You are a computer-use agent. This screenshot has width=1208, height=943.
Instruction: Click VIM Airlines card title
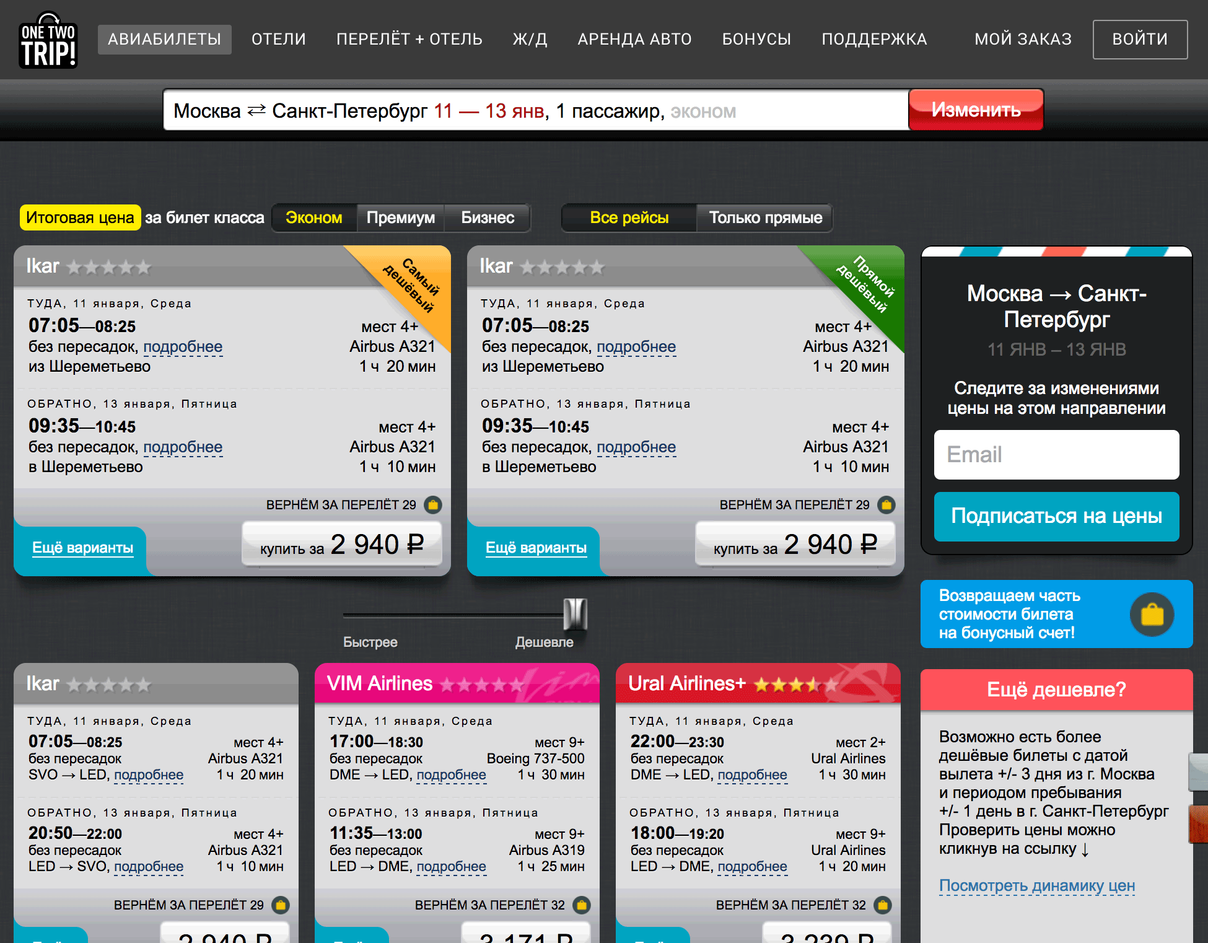[x=380, y=683]
